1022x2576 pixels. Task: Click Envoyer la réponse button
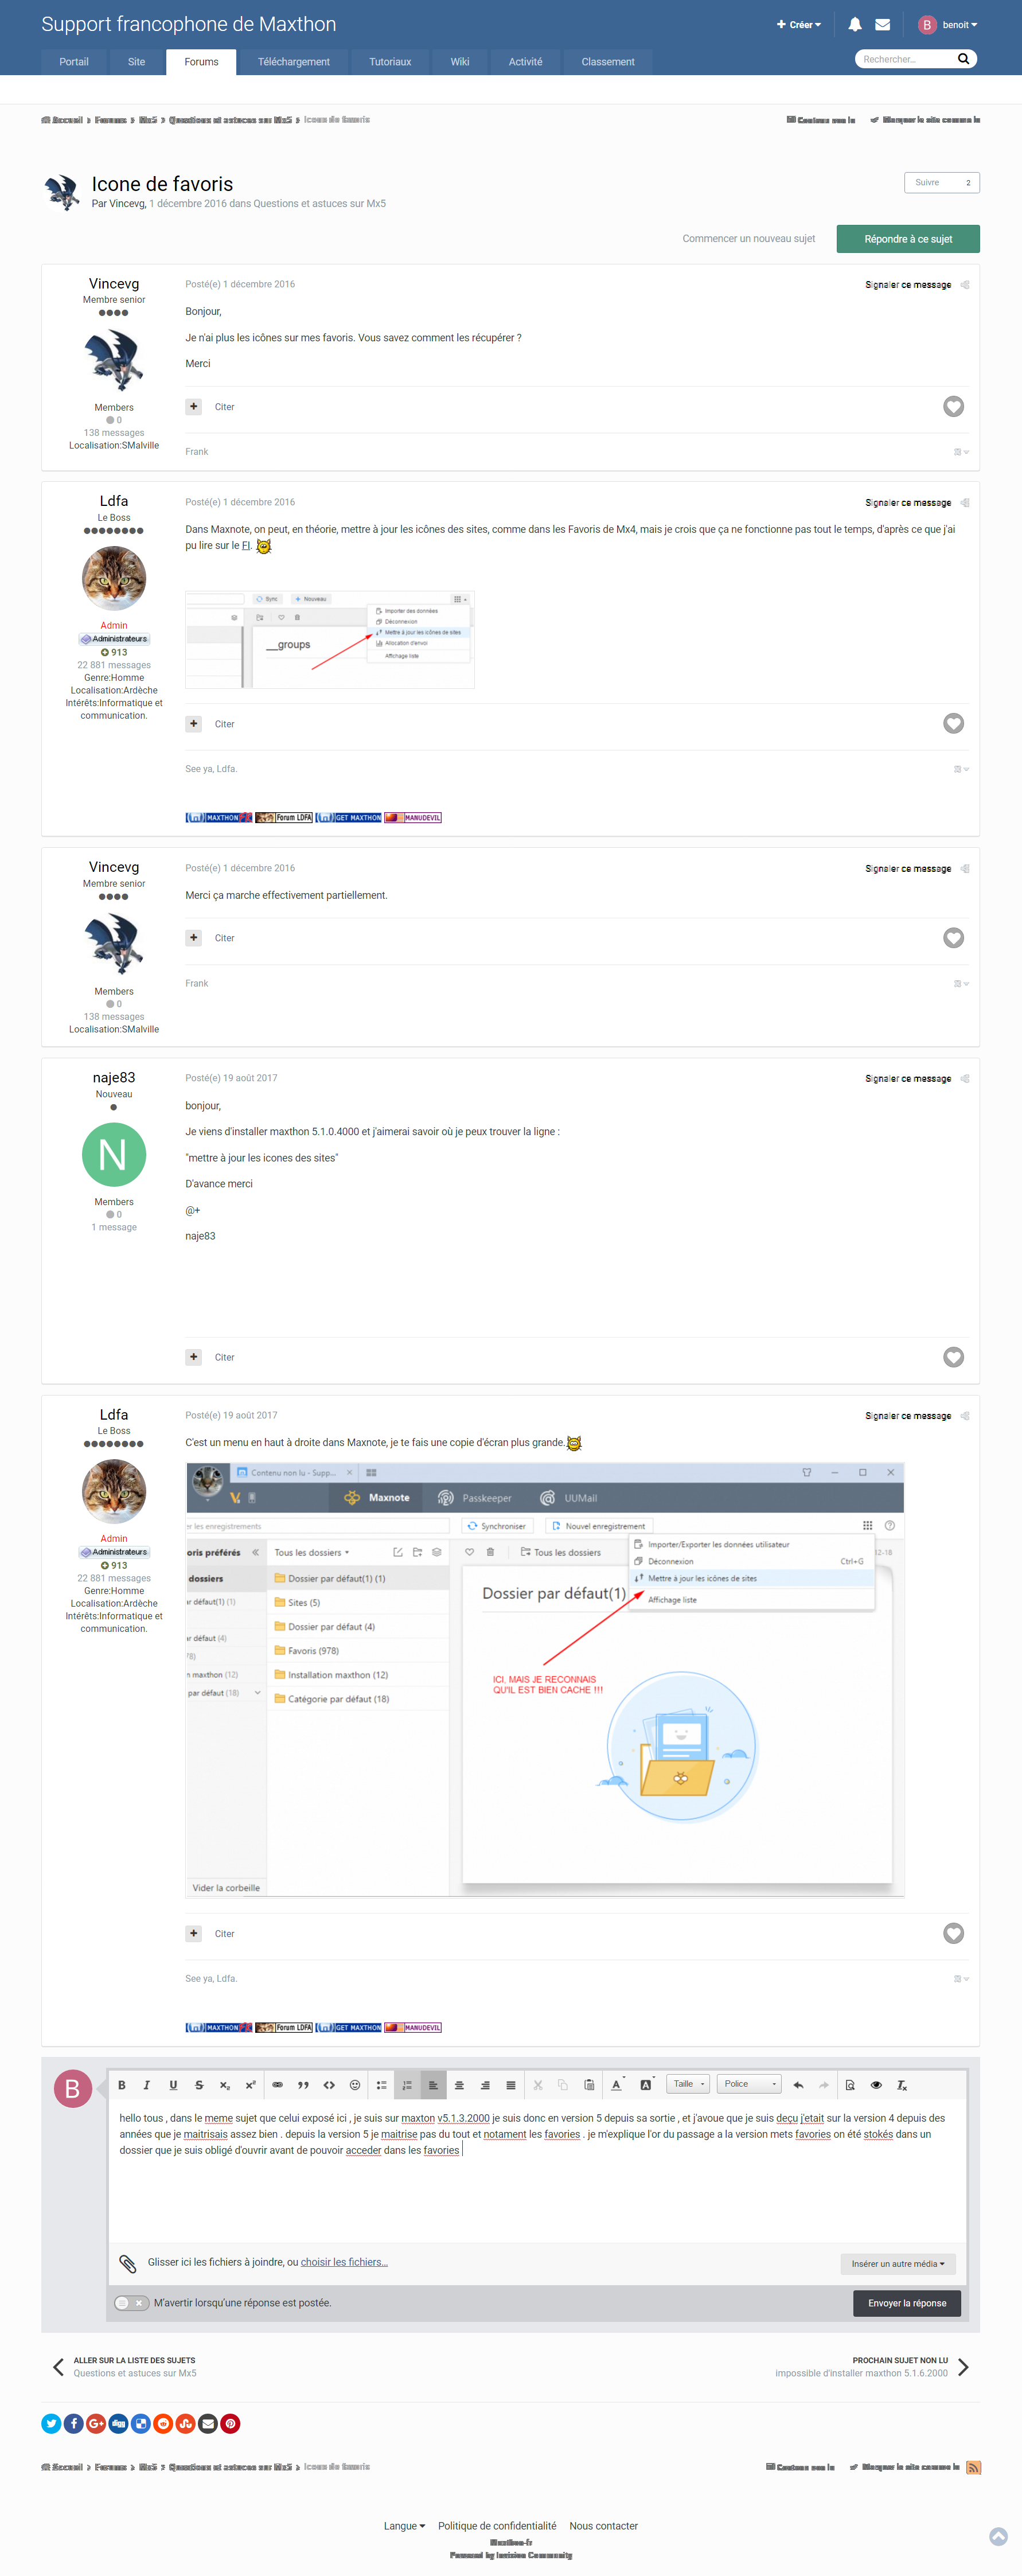pyautogui.click(x=907, y=2303)
